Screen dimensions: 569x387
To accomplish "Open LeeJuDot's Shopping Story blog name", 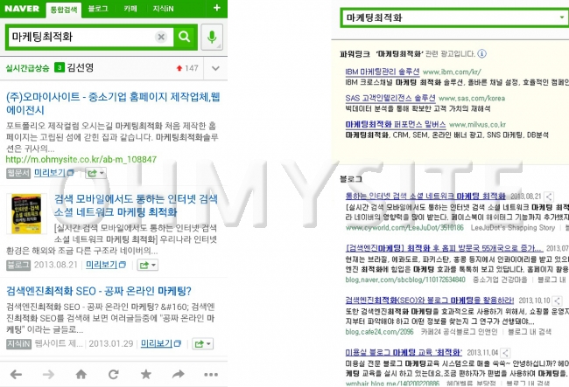I will [513, 228].
